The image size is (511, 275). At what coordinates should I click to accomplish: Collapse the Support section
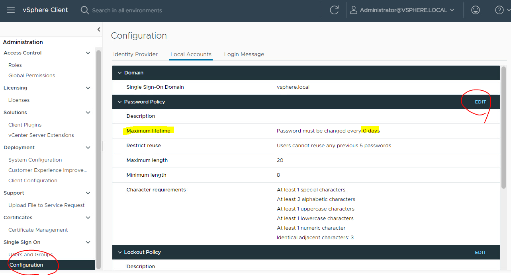click(88, 193)
